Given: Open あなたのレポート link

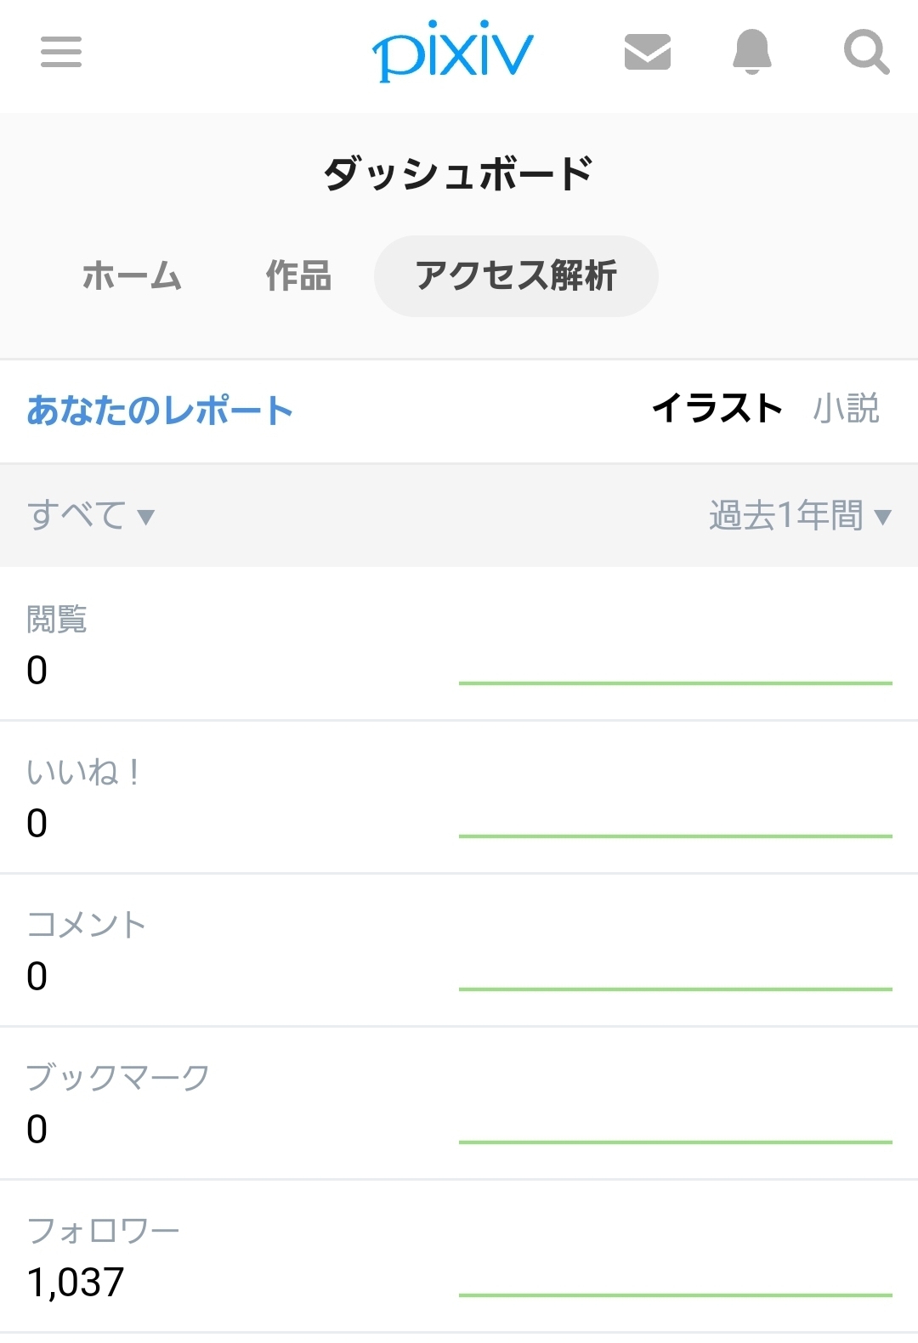Looking at the screenshot, I should click(160, 411).
